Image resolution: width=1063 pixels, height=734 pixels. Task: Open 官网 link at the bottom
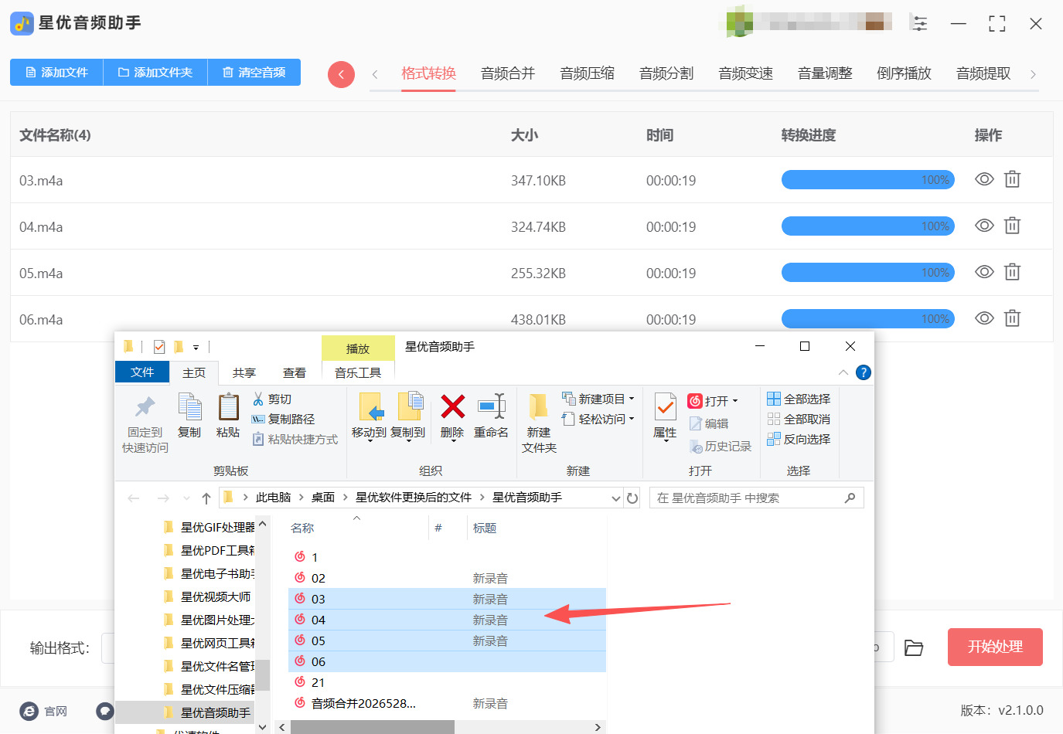tap(46, 711)
